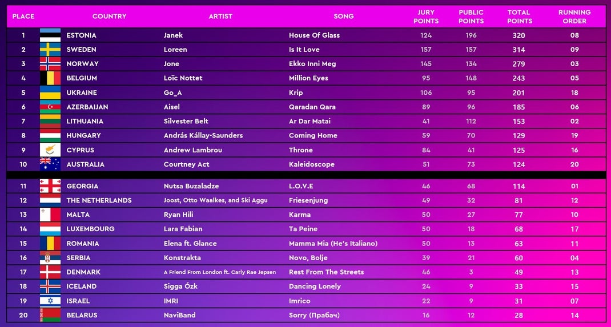Click the PUBLIC POINTS column header

471,17
